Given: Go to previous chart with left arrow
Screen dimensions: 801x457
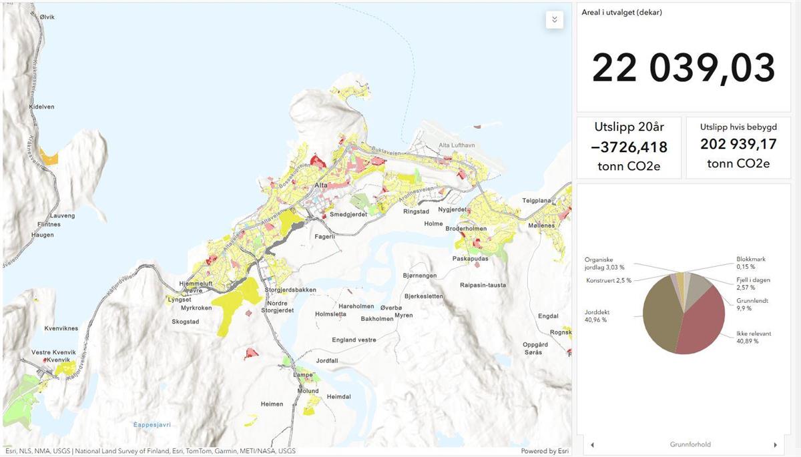Looking at the screenshot, I should (592, 445).
